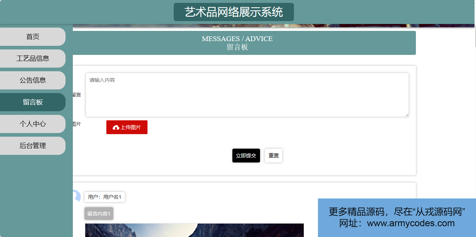Click the message content textarea

click(x=247, y=95)
